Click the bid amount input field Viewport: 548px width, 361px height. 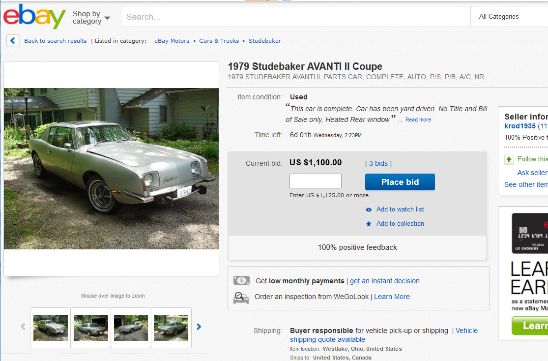315,181
